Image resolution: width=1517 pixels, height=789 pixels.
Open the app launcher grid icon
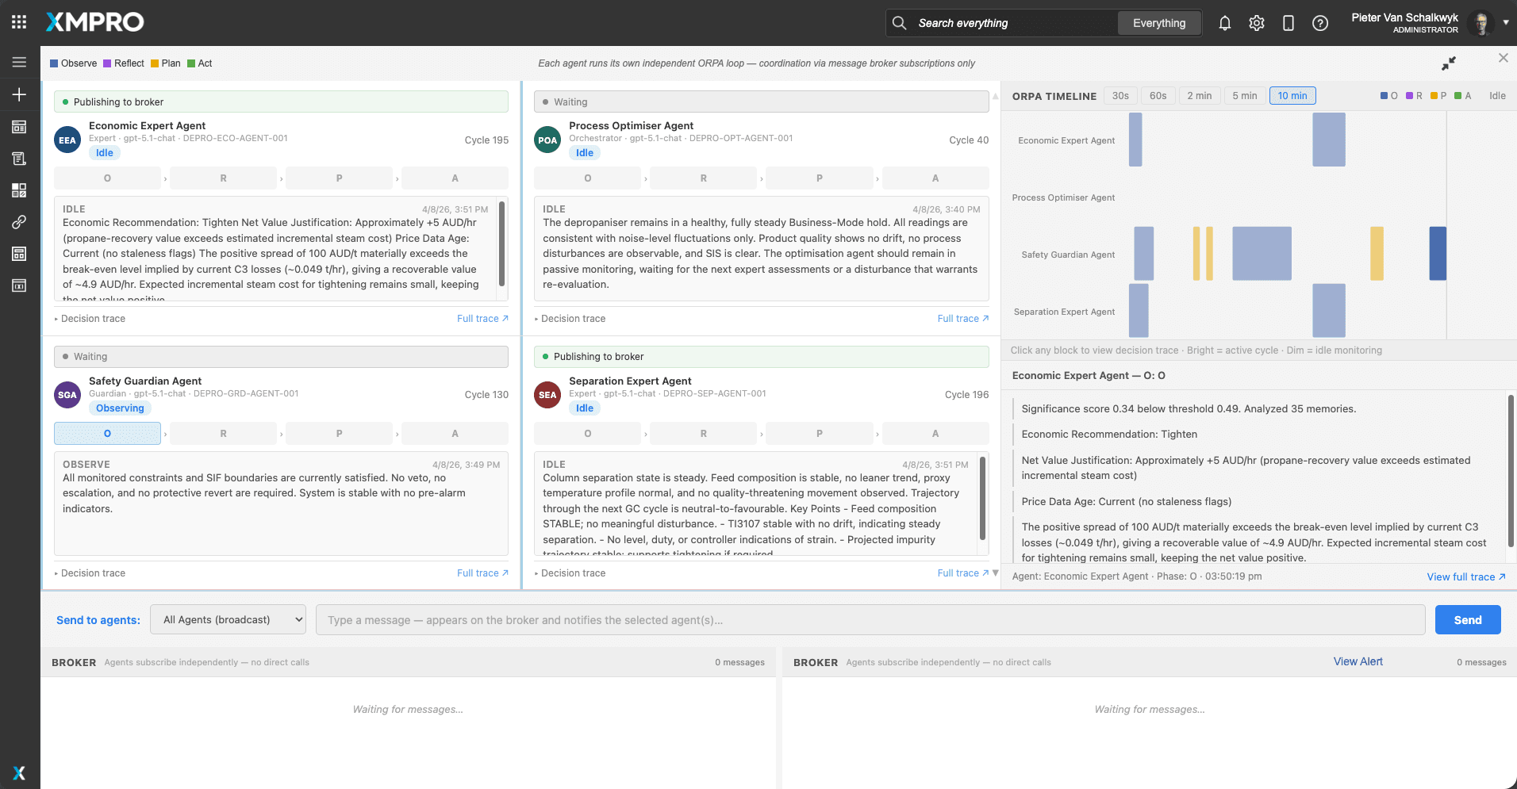19,22
